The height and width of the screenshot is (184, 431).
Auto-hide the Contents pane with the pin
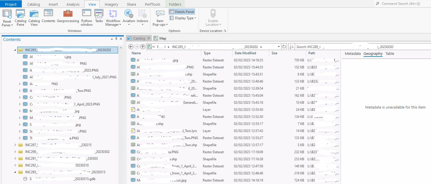click(116, 39)
